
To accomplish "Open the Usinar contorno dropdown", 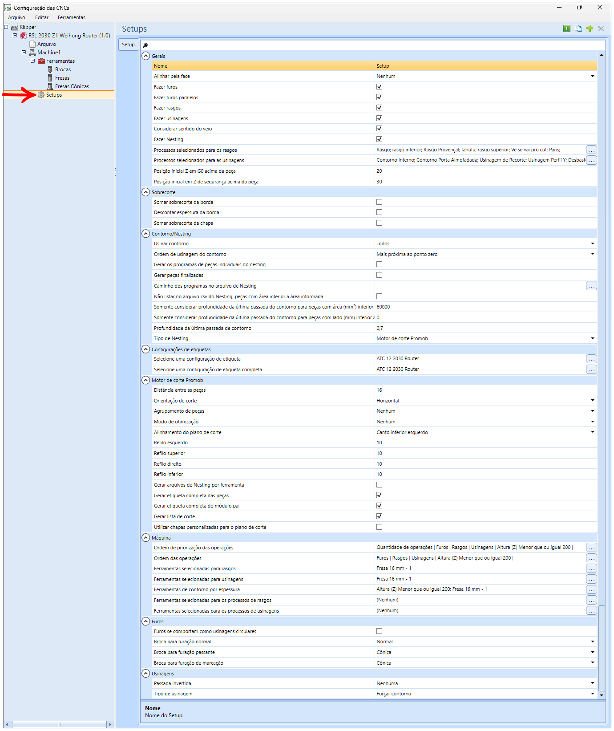I will [x=592, y=244].
